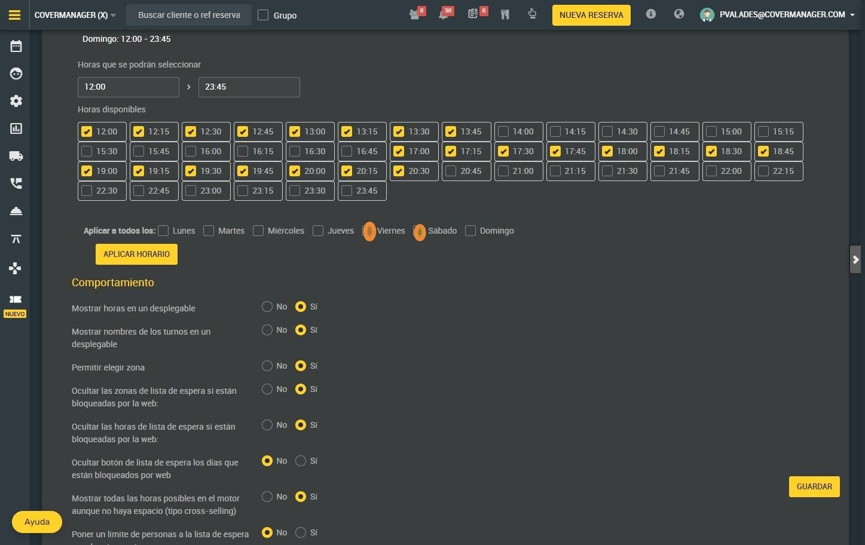Check the 14:00 hour checkbox
Screen dimensions: 865x545
tap(503, 131)
